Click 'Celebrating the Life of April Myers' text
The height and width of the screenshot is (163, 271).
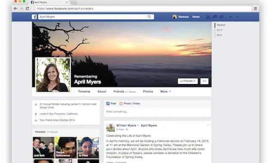[129, 136]
